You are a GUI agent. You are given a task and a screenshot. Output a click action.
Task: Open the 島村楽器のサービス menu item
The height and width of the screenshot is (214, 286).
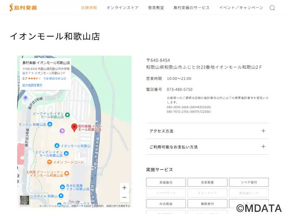(192, 7)
